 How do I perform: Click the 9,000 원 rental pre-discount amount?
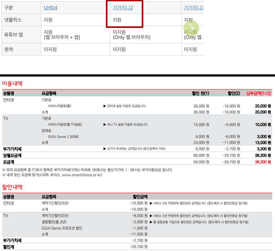click(202, 136)
